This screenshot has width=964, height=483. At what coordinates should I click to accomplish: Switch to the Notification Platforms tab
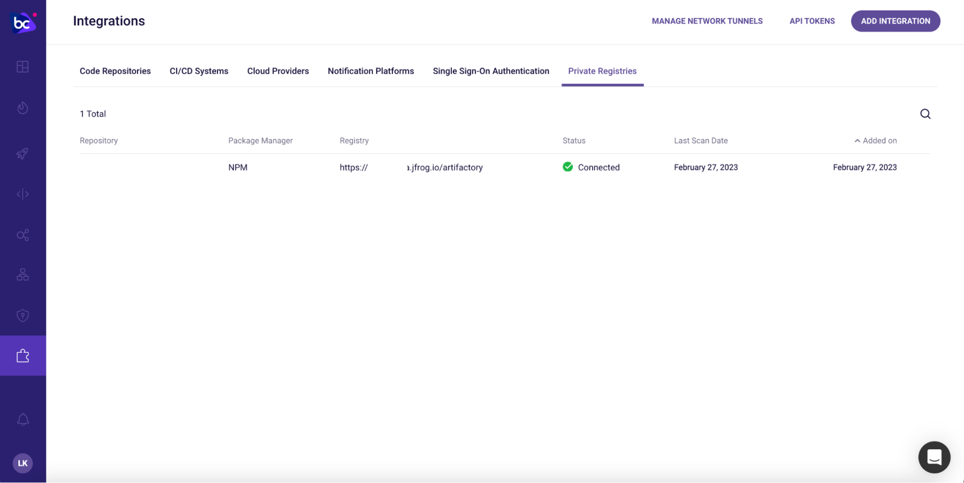(x=371, y=71)
